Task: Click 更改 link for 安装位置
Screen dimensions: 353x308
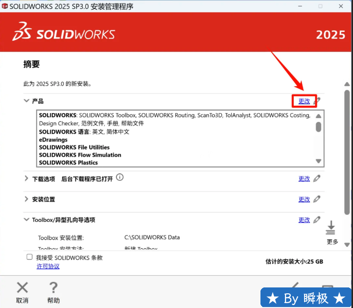Action: tap(304, 199)
